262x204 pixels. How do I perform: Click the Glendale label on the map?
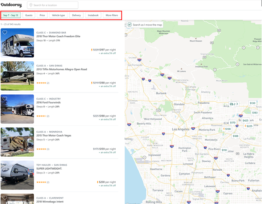pyautogui.click(x=179, y=104)
